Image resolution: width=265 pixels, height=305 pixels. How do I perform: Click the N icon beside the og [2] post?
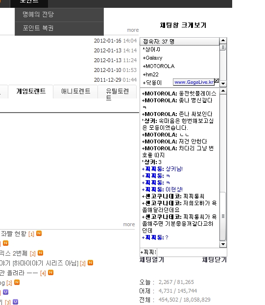tap(17, 282)
